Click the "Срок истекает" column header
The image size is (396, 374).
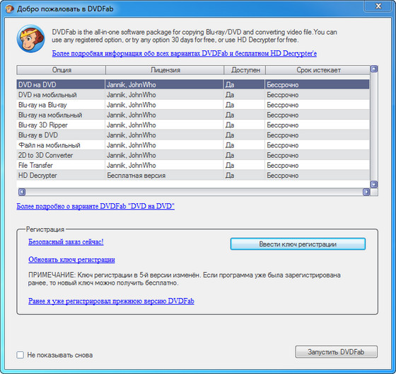tap(318, 70)
